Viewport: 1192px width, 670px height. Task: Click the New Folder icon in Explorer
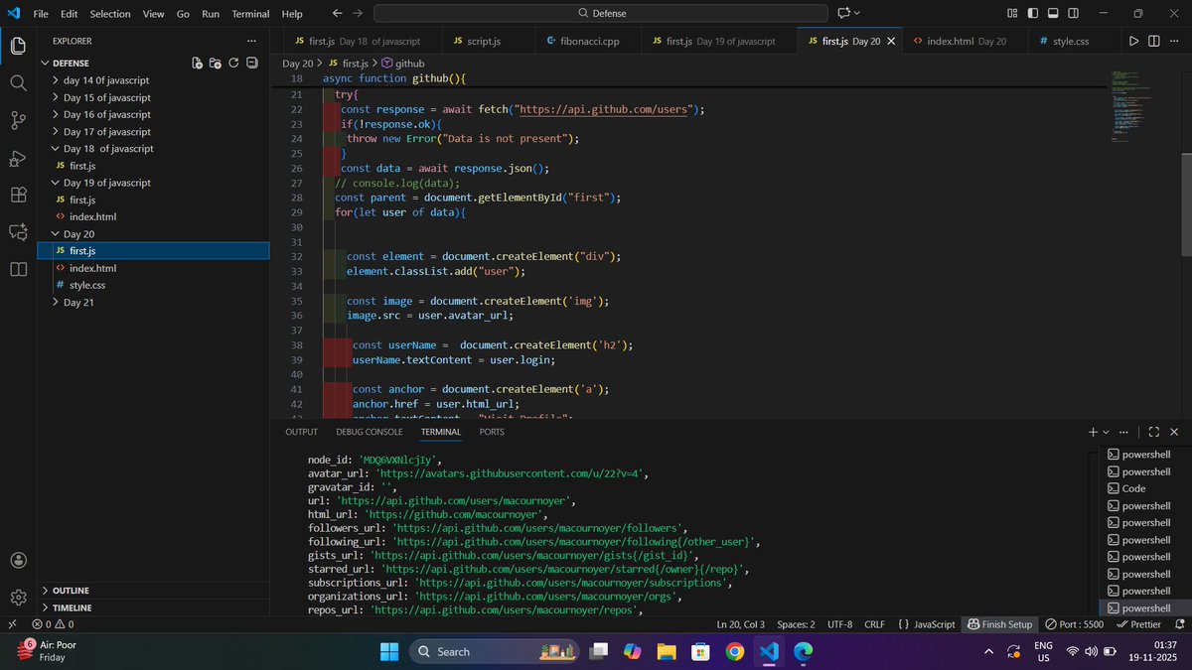216,63
